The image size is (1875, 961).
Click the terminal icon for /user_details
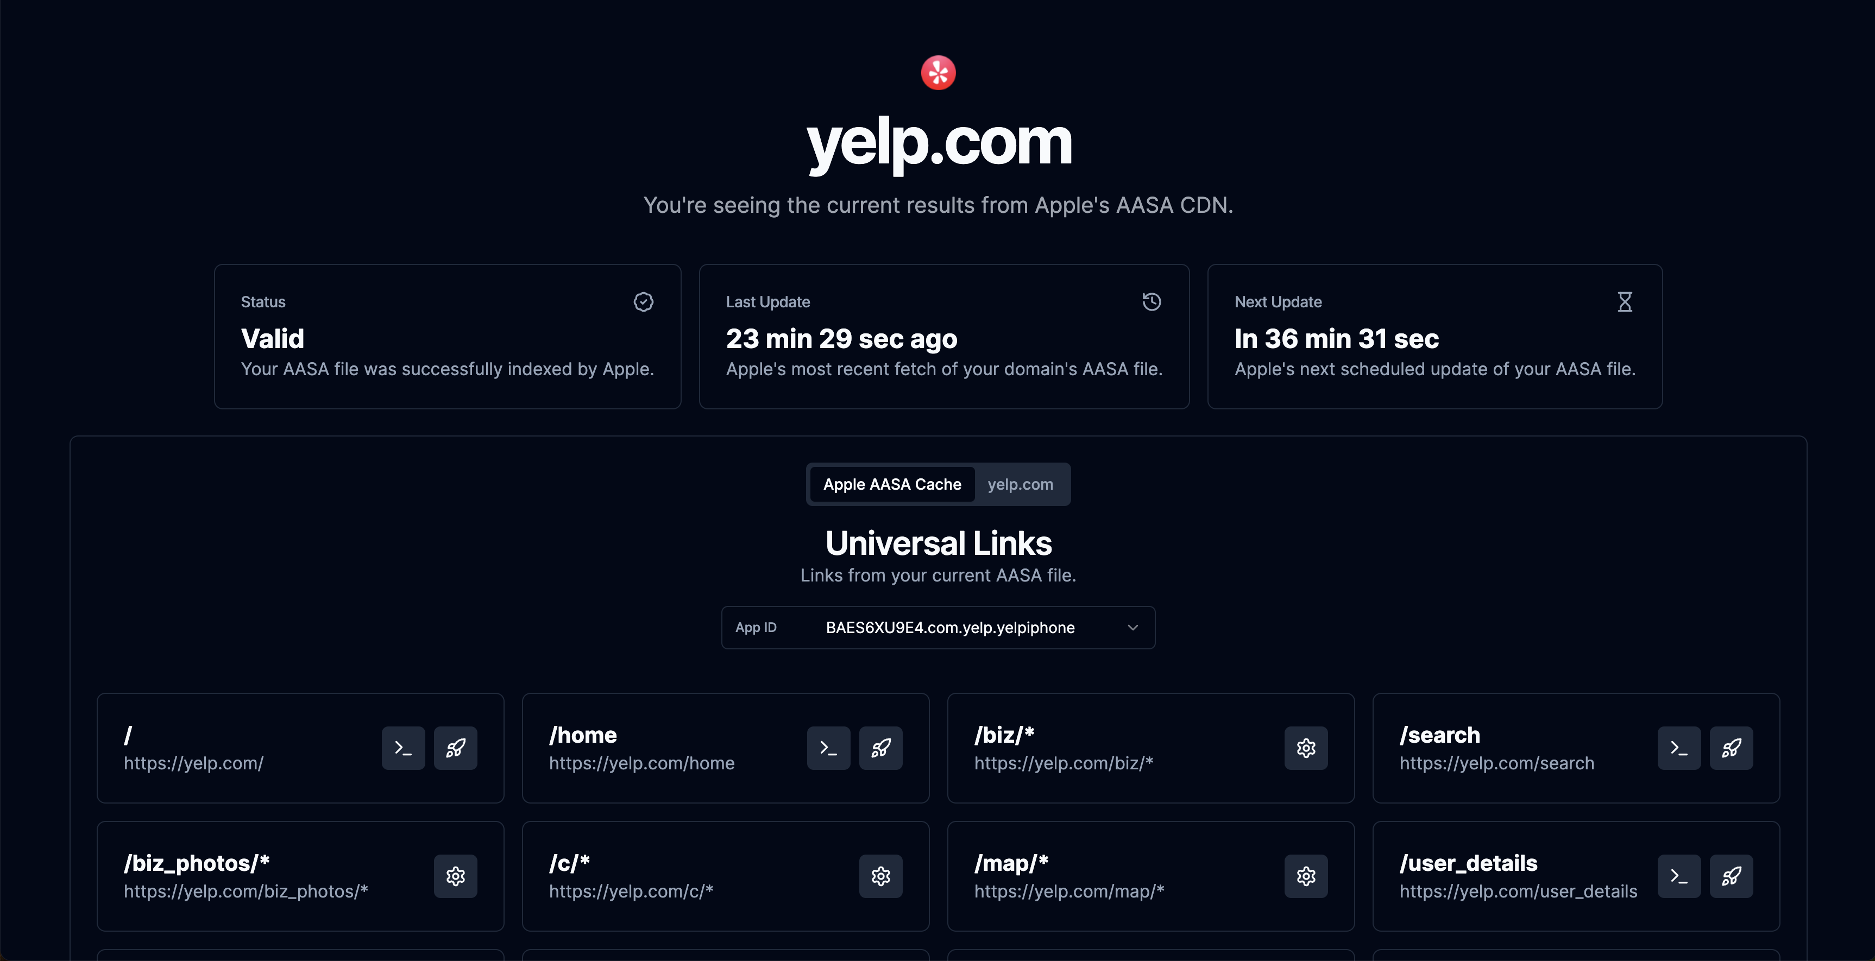pyautogui.click(x=1678, y=876)
